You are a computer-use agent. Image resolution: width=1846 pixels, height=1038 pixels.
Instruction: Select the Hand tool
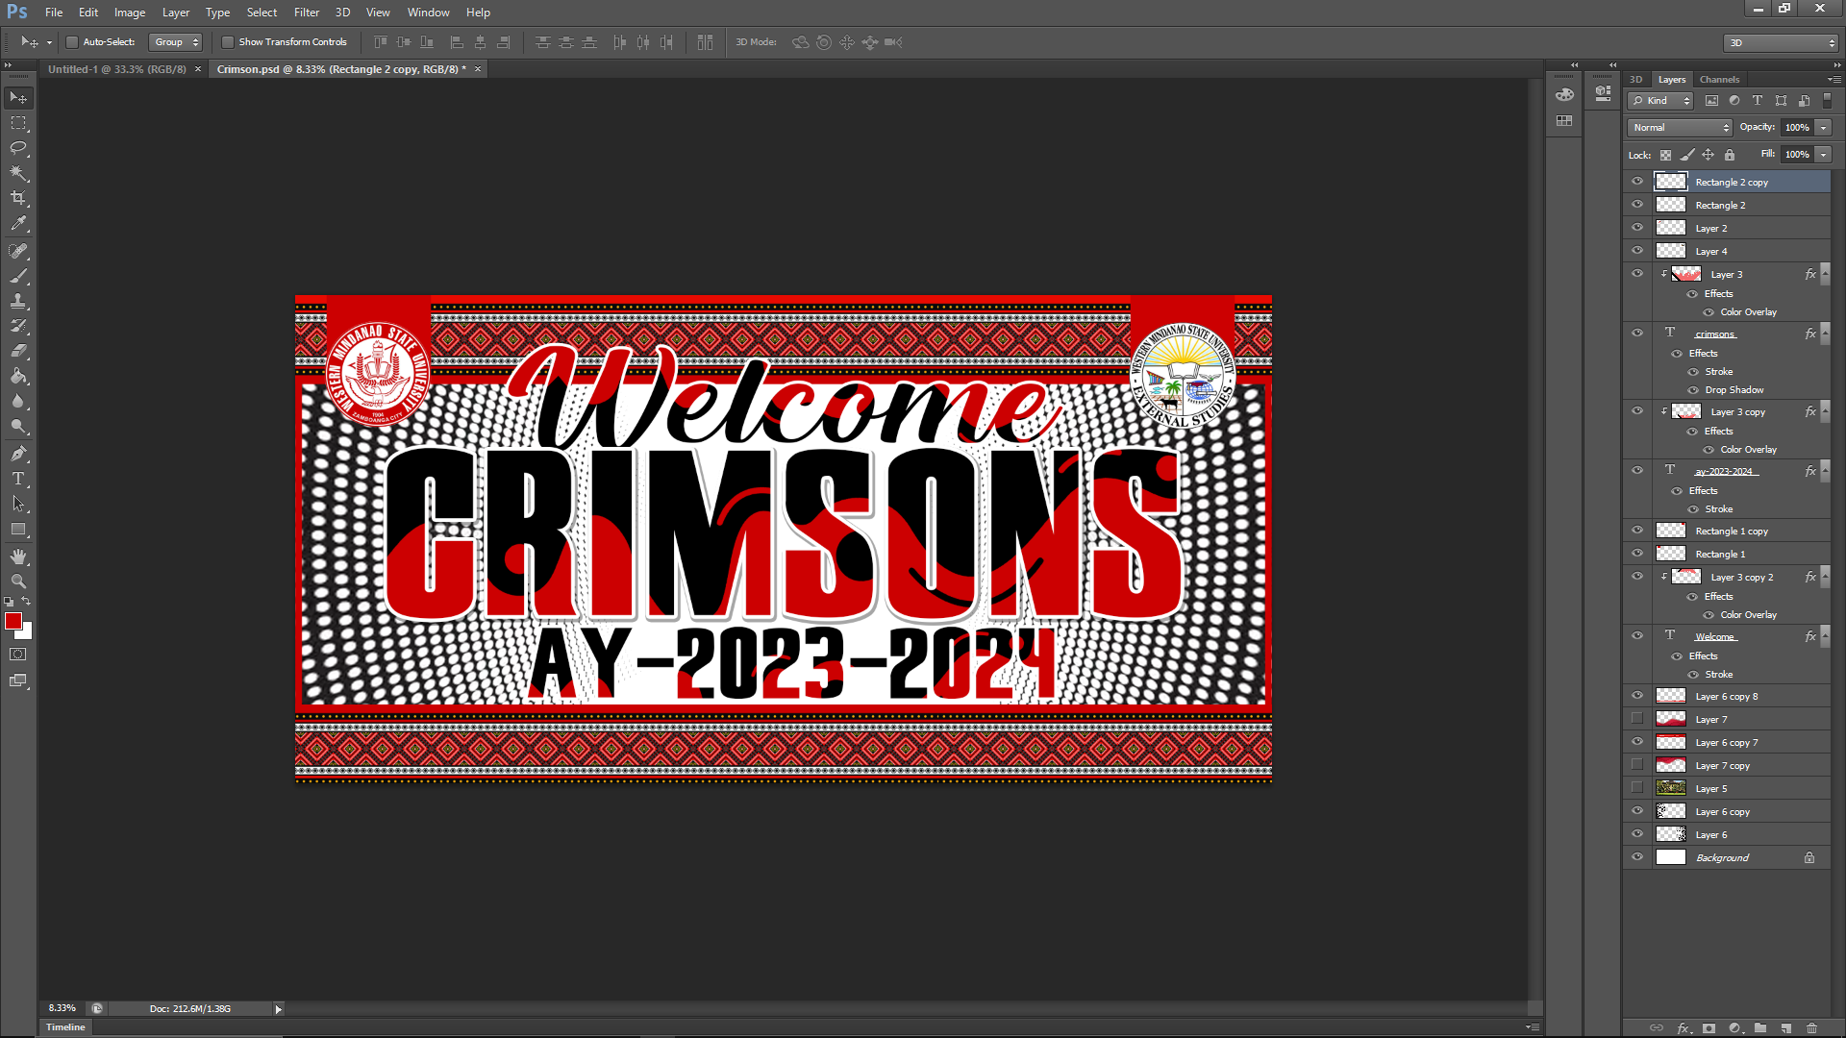point(18,556)
